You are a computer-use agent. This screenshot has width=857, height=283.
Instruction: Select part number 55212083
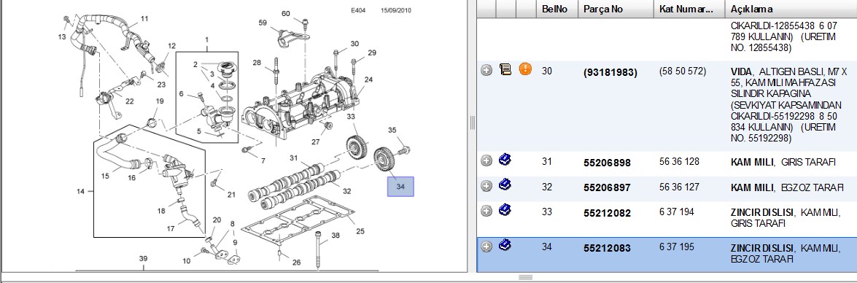(x=607, y=249)
